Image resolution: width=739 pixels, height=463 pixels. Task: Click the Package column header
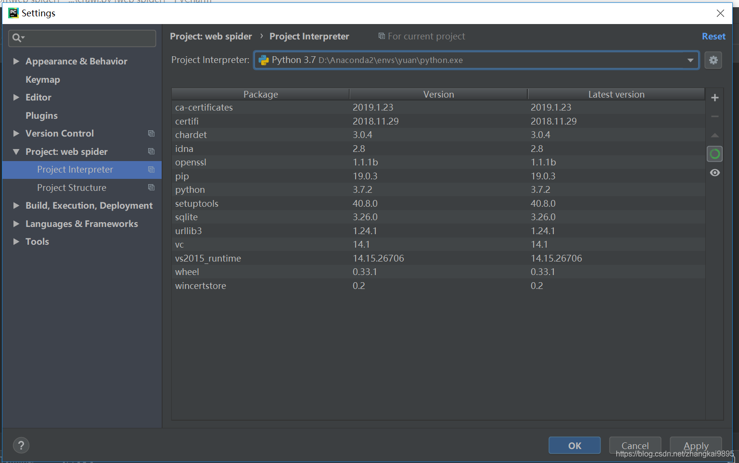pyautogui.click(x=260, y=94)
